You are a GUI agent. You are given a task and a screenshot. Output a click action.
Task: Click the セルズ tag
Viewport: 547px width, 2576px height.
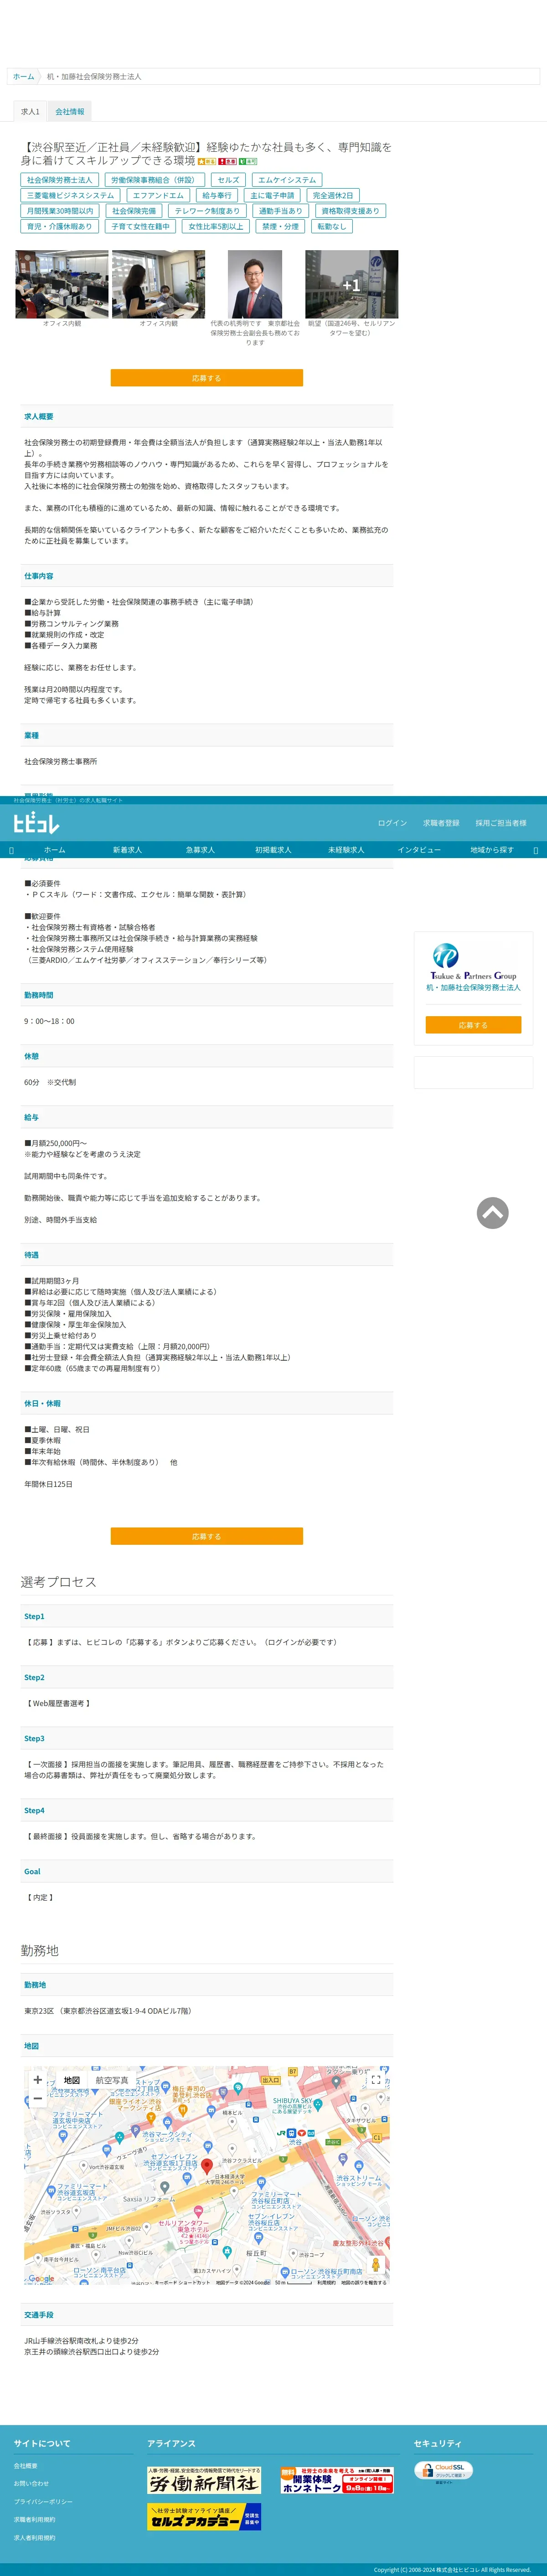pos(228,180)
